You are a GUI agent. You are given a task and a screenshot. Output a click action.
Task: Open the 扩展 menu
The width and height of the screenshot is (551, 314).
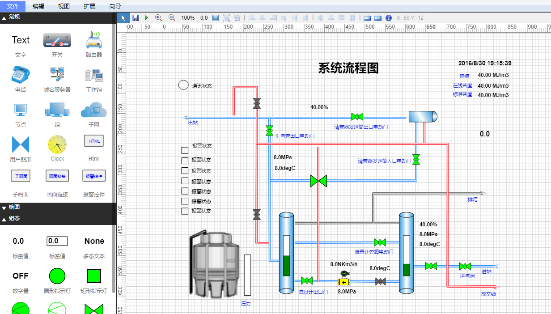coord(89,6)
